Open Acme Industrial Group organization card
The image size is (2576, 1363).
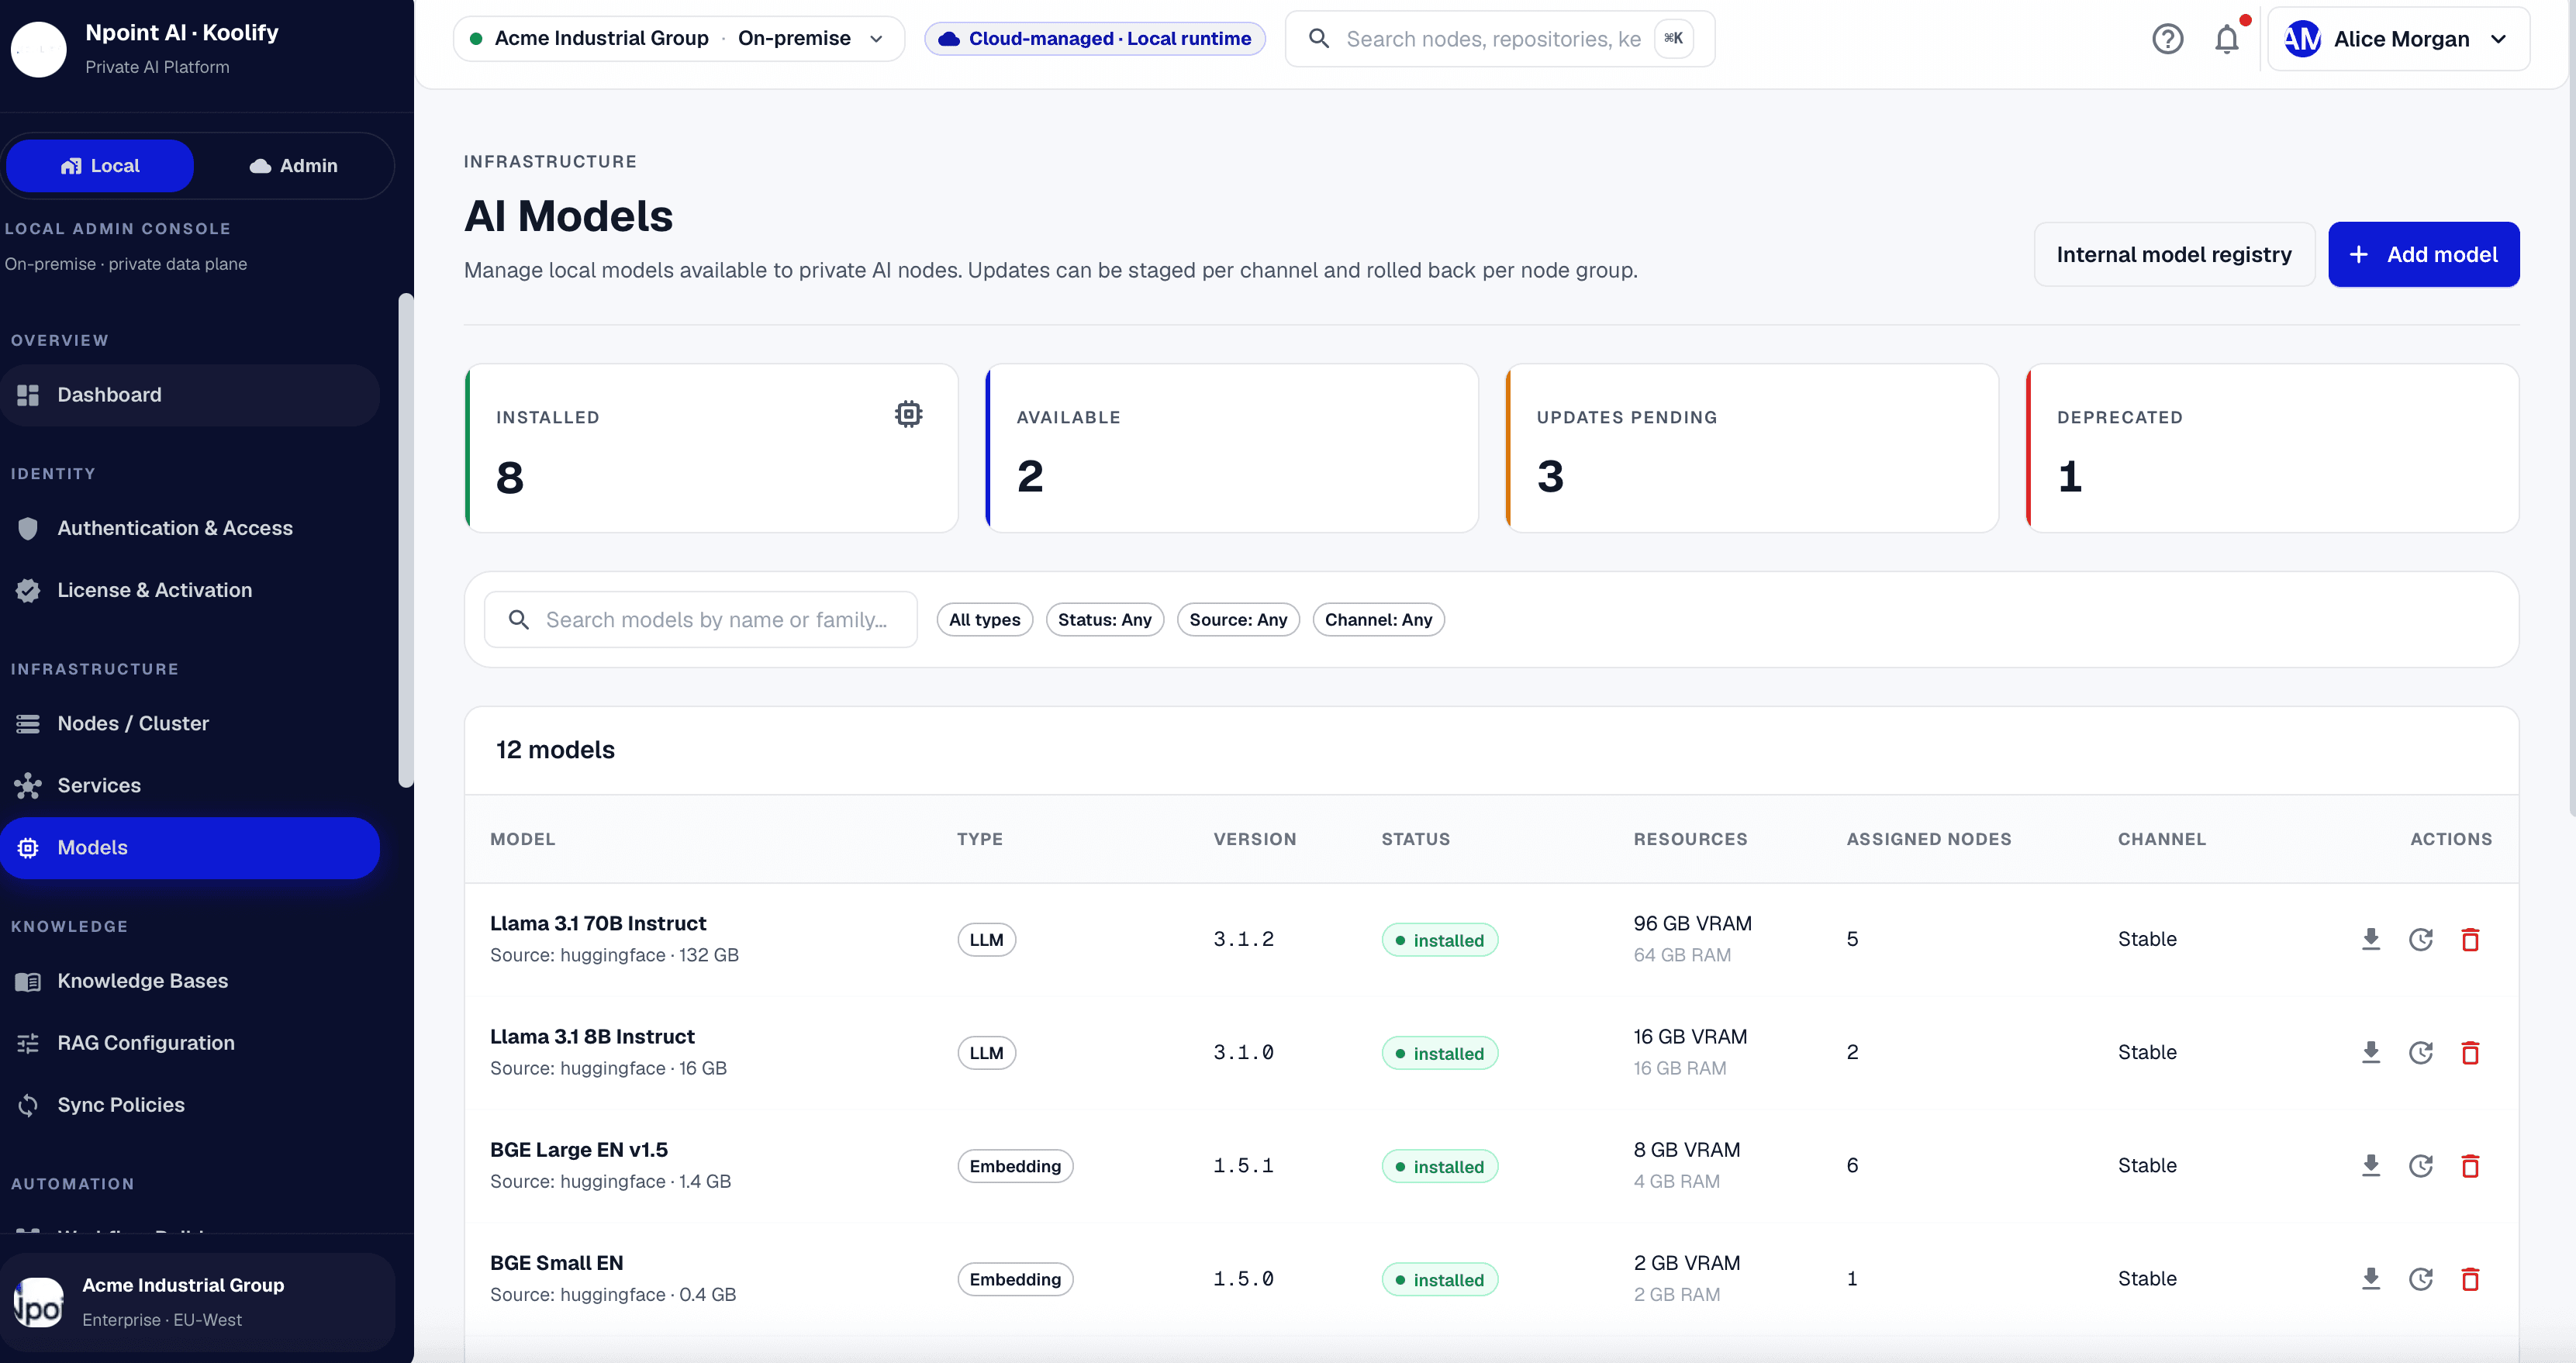[198, 1302]
